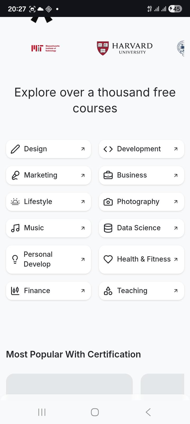The width and height of the screenshot is (190, 424).
Task: Click the MIT logo
Action: 45,48
